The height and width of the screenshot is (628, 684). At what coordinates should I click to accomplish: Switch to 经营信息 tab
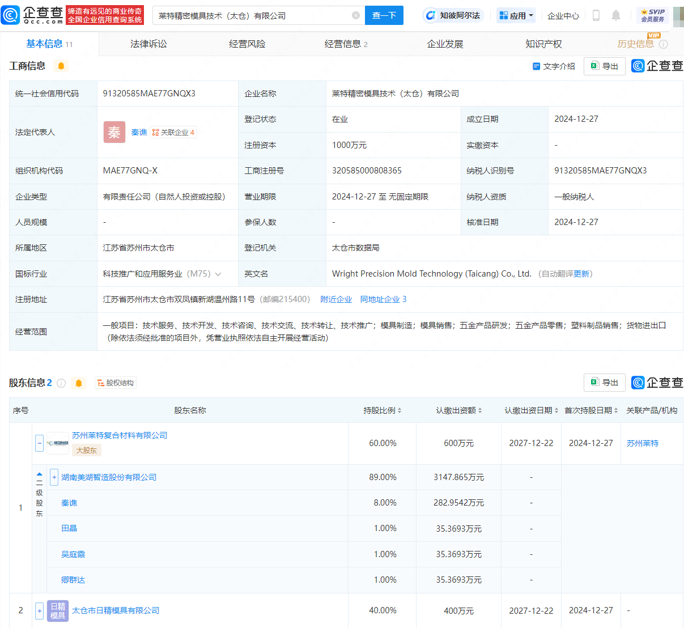346,44
